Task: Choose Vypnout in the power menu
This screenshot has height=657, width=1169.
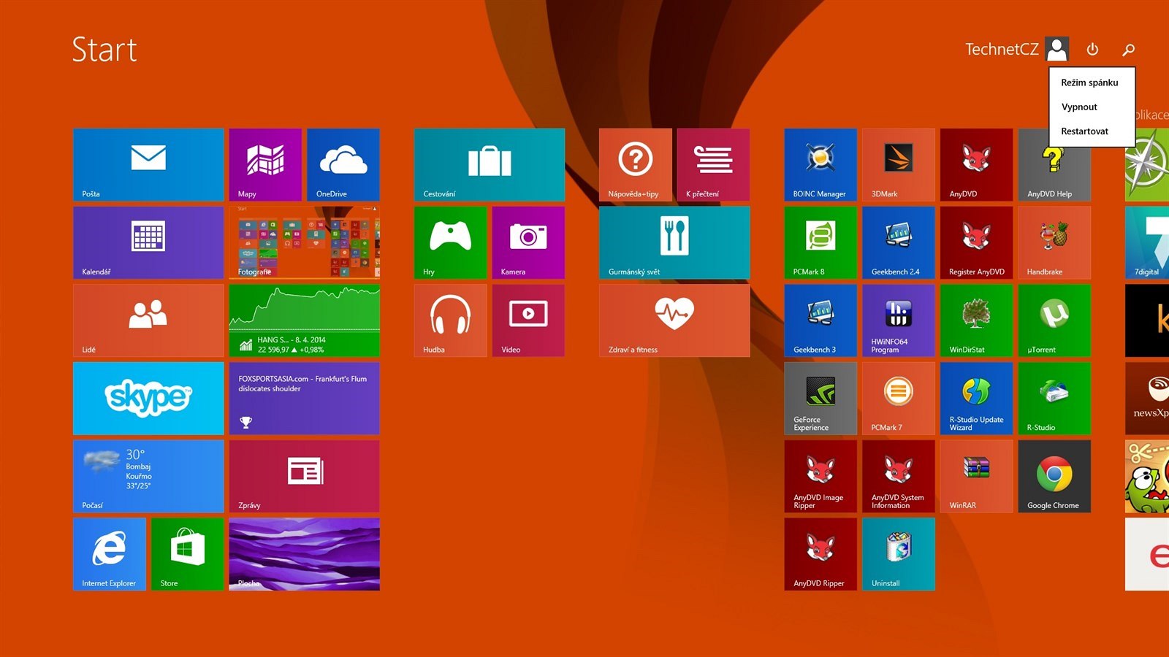Action: (x=1079, y=107)
